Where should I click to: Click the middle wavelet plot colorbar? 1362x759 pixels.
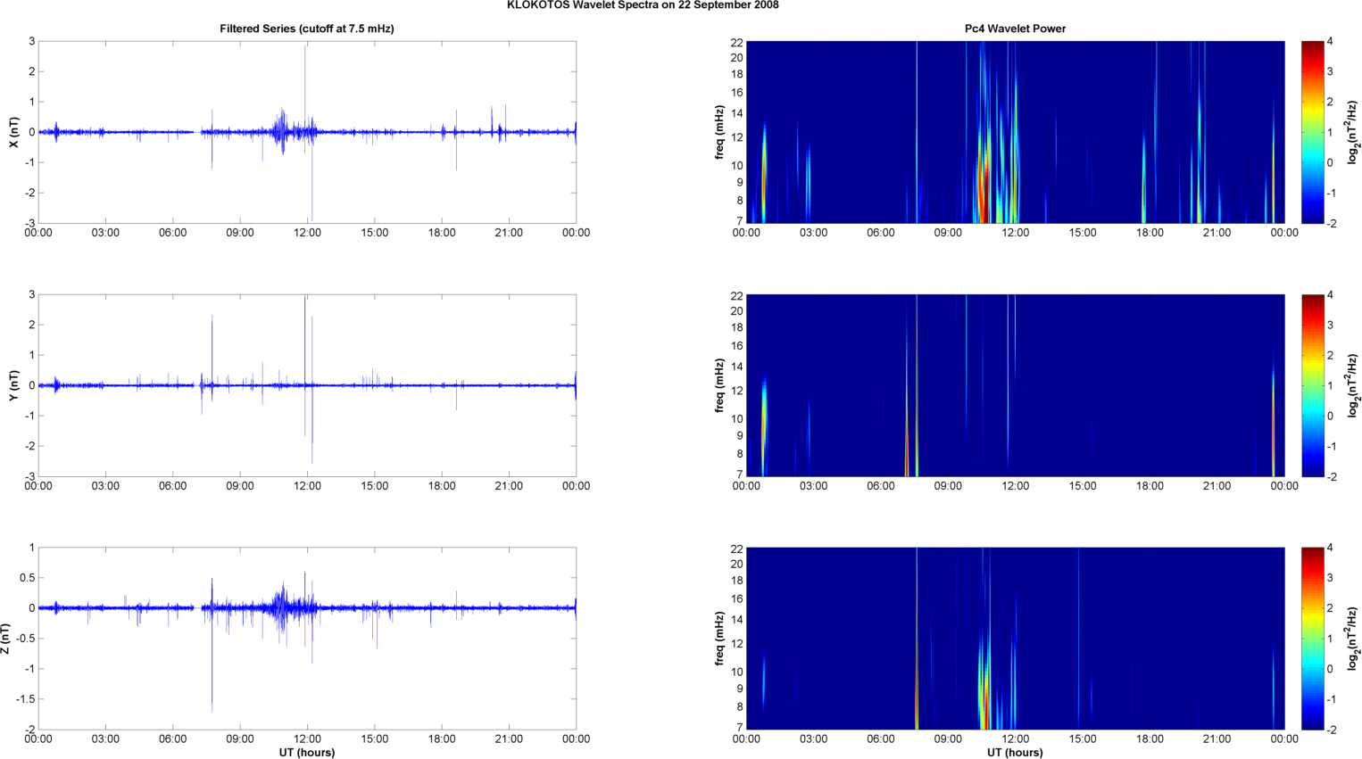point(1311,385)
